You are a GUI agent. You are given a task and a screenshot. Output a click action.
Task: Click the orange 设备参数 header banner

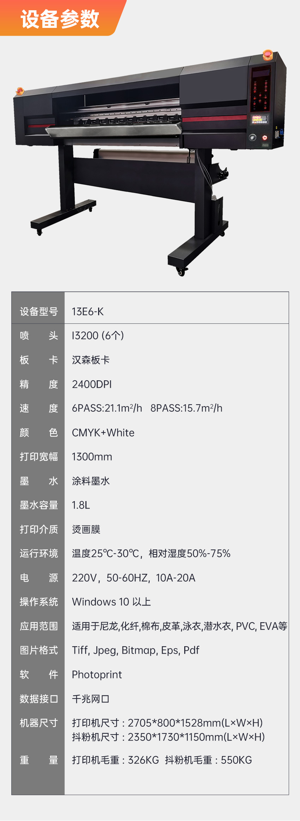(60, 18)
